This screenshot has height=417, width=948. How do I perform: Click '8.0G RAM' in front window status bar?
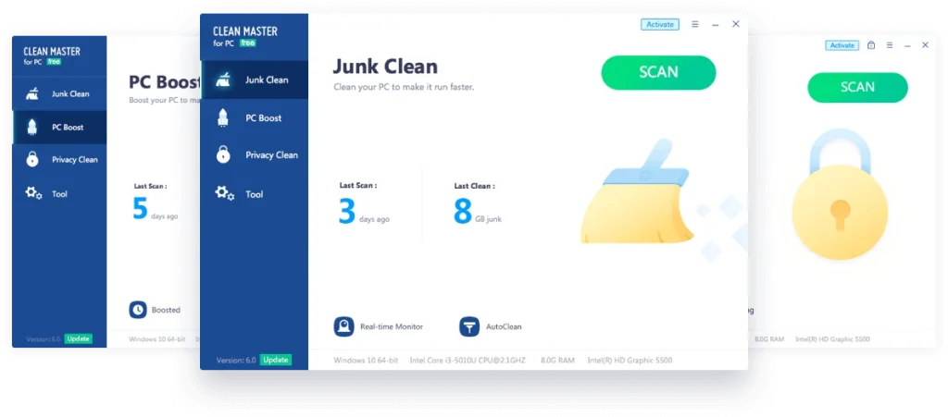coord(557,361)
